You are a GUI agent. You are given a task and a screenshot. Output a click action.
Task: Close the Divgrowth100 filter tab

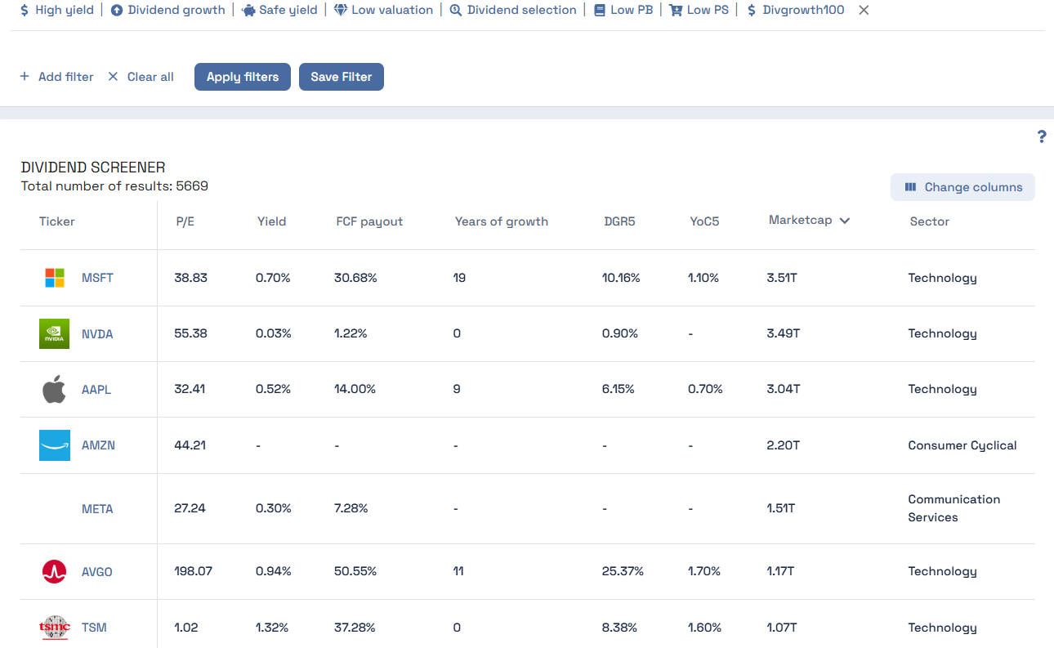click(x=864, y=10)
